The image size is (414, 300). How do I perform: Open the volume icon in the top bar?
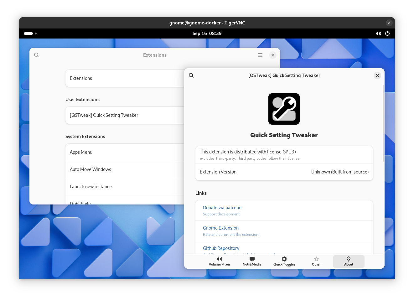click(x=379, y=34)
